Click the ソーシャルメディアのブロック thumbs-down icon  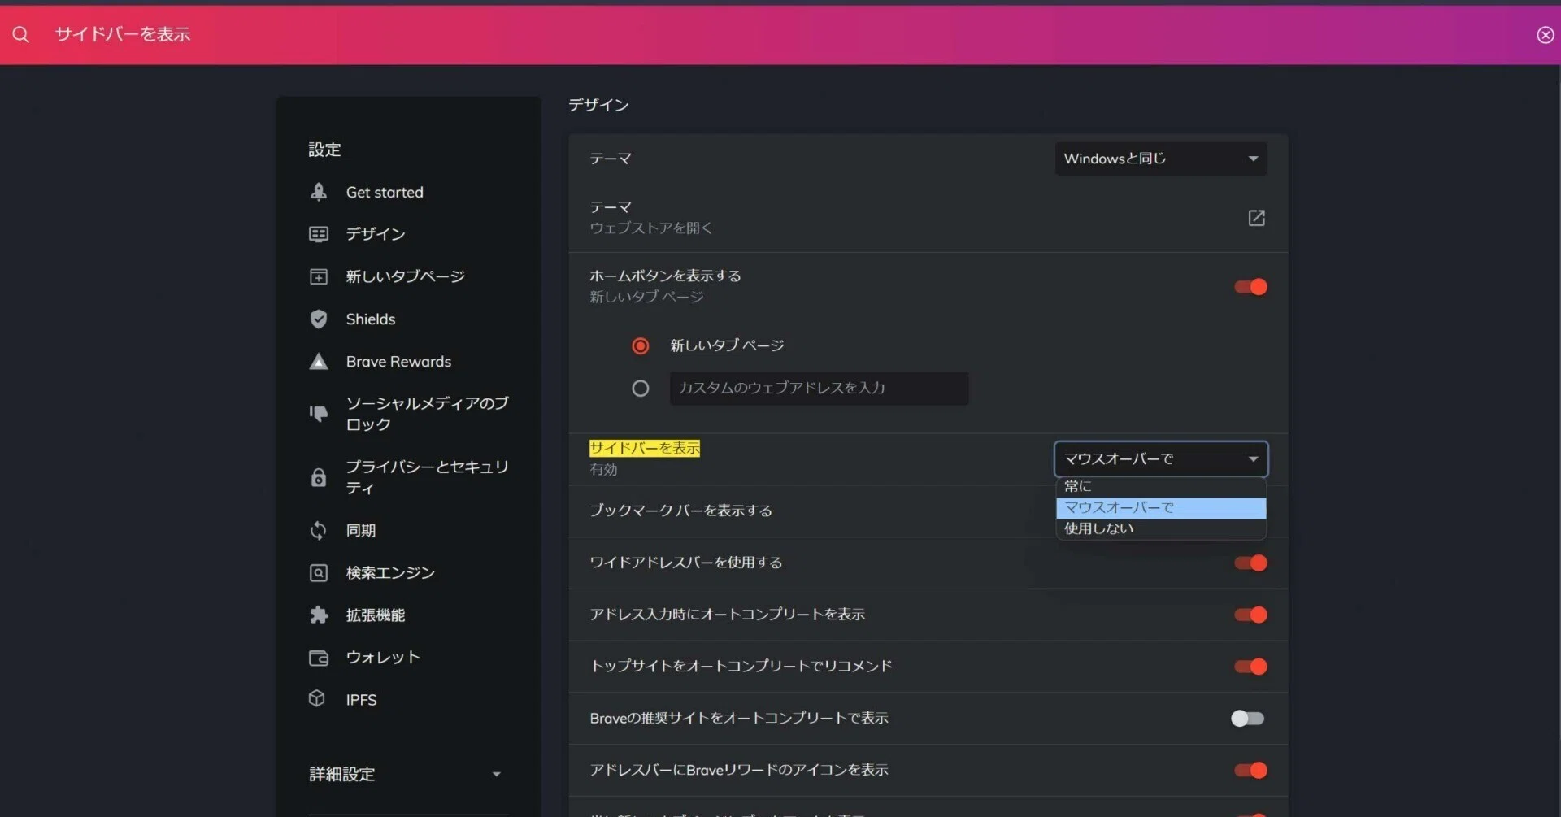pos(319,414)
